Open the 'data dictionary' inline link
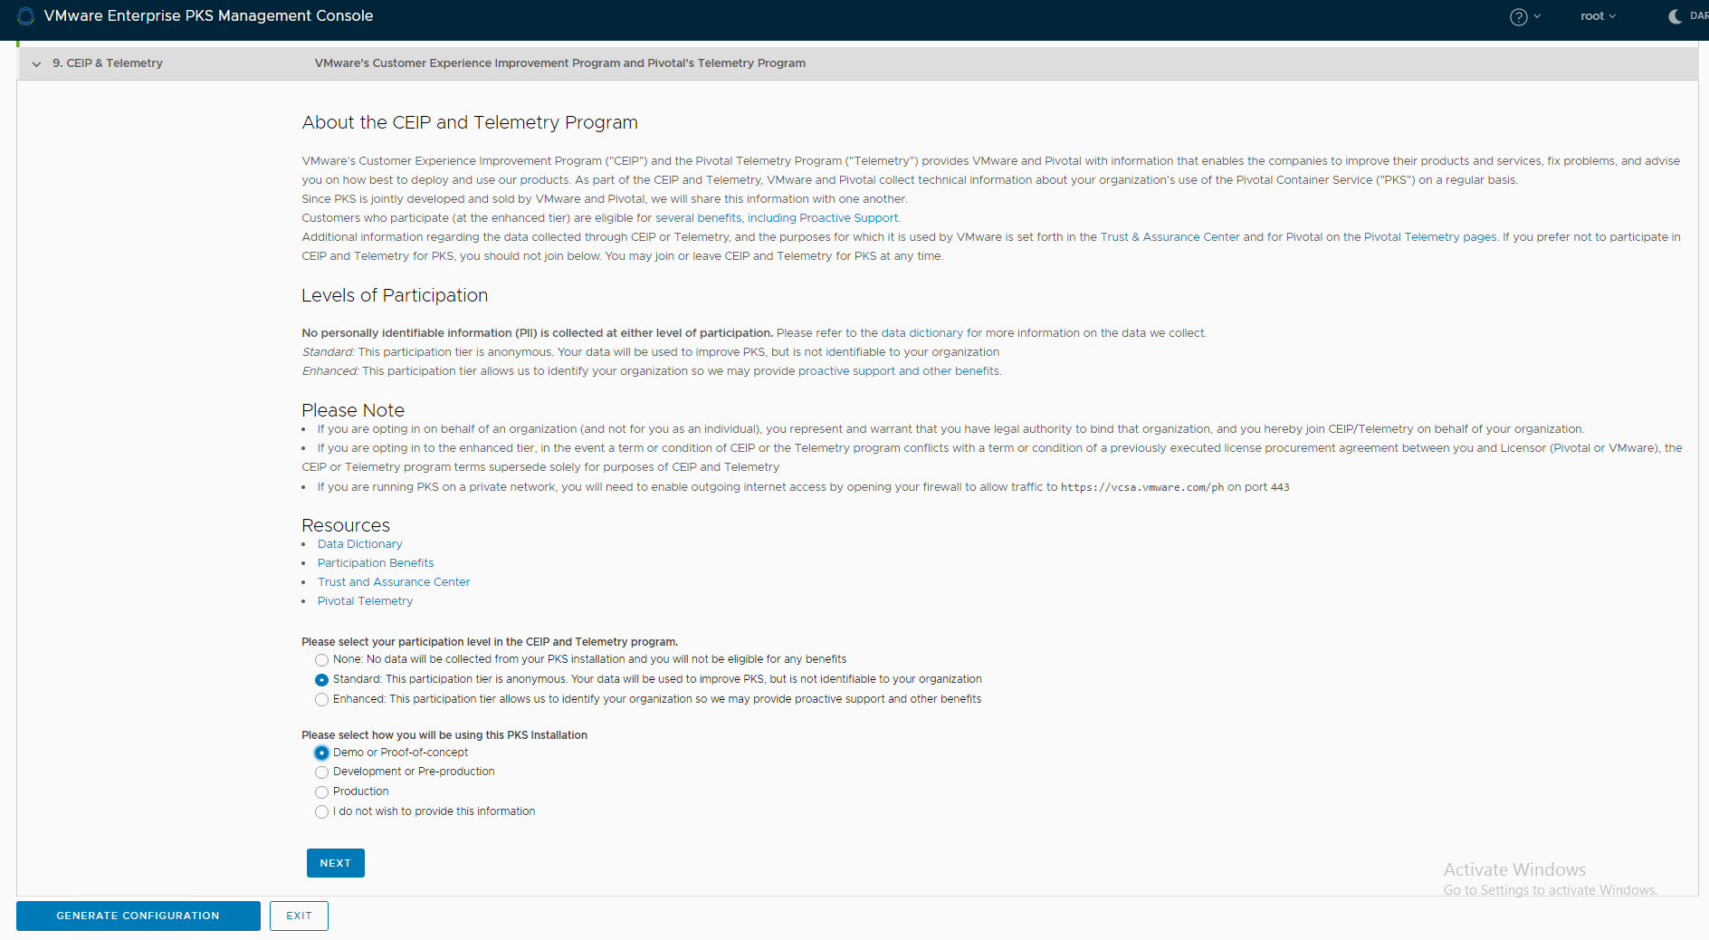Screen dimensions: 1709x940 pyautogui.click(x=921, y=333)
